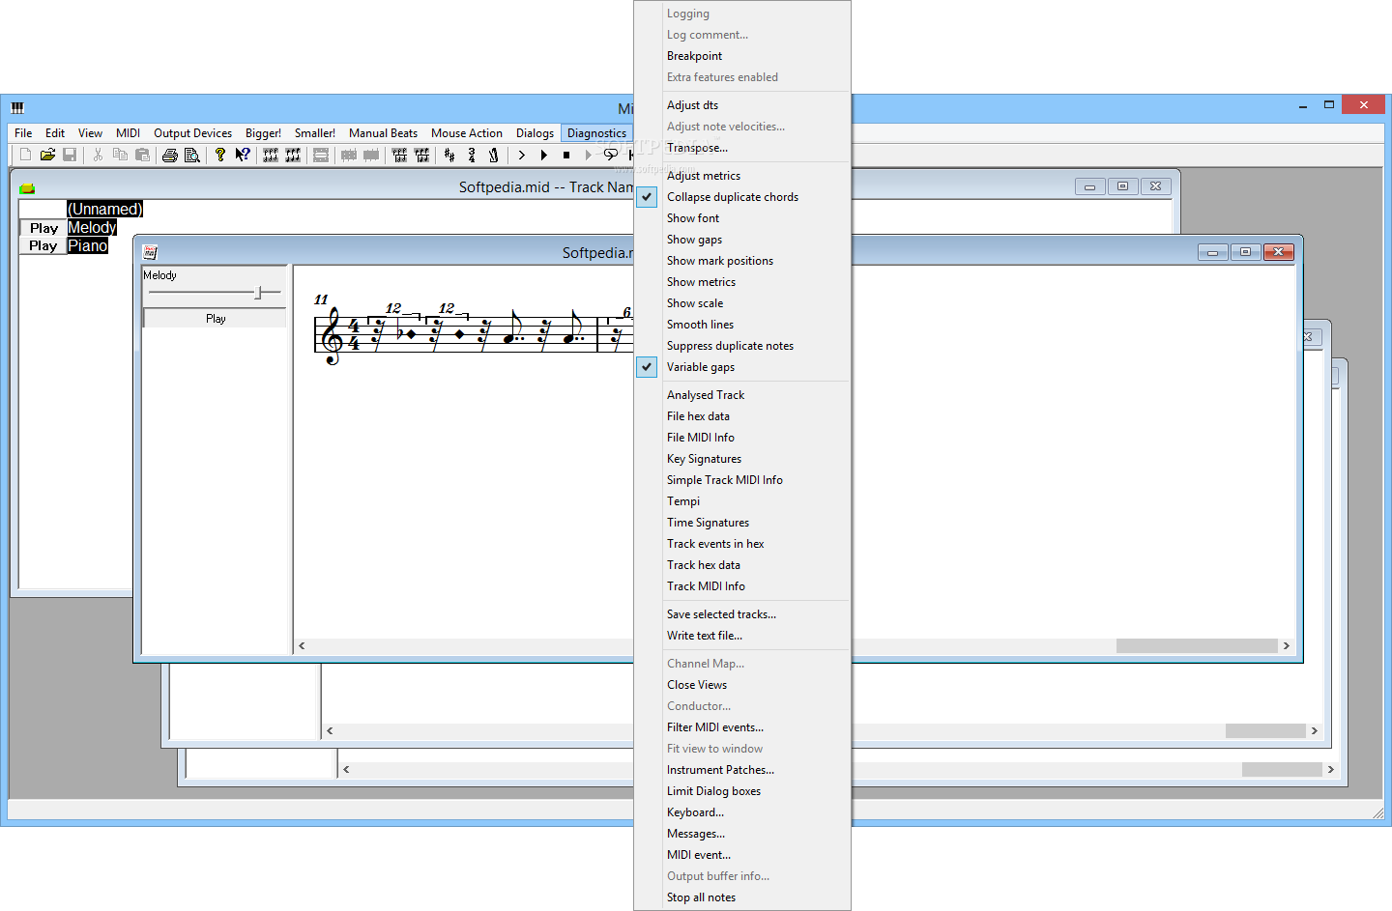
Task: Enable Show metrics option
Action: tap(742, 282)
